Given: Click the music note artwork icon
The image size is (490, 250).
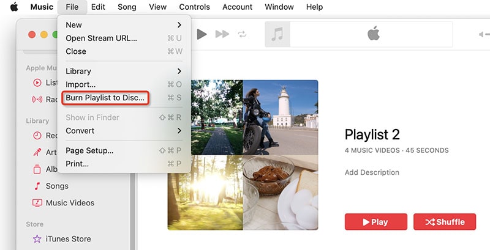Looking at the screenshot, I should pyautogui.click(x=277, y=34).
